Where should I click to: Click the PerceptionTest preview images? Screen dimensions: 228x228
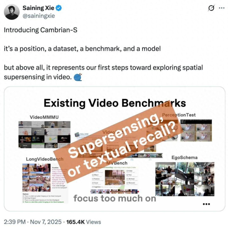(196, 131)
